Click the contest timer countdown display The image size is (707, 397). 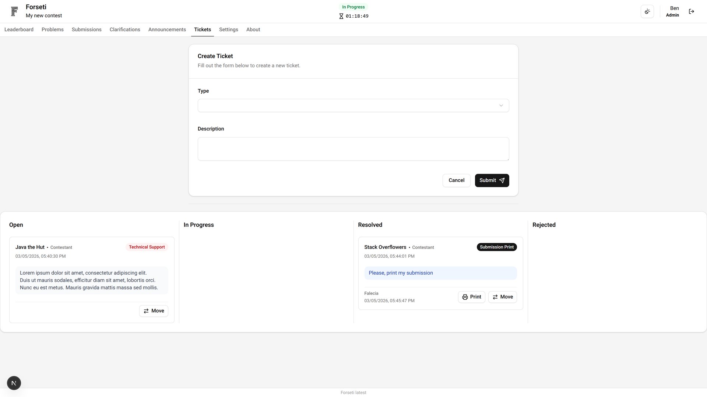[x=357, y=16]
